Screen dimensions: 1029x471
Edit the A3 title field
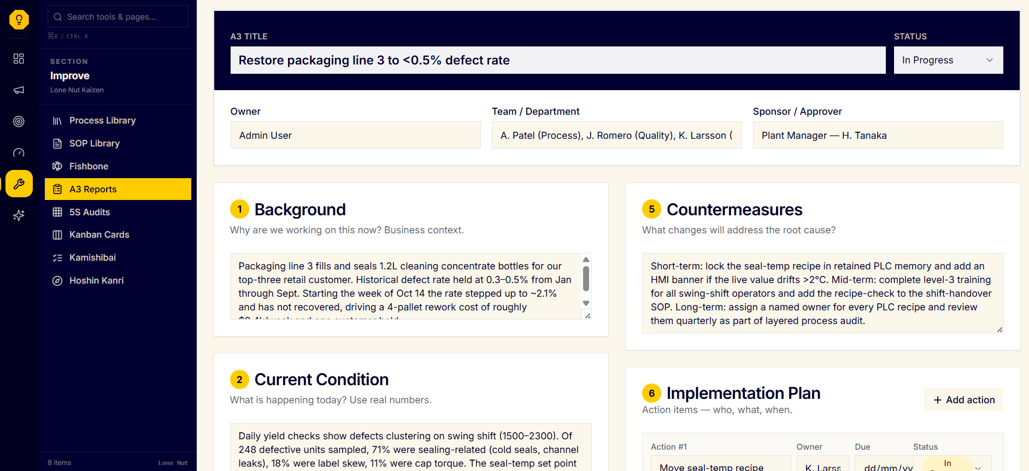coord(558,60)
